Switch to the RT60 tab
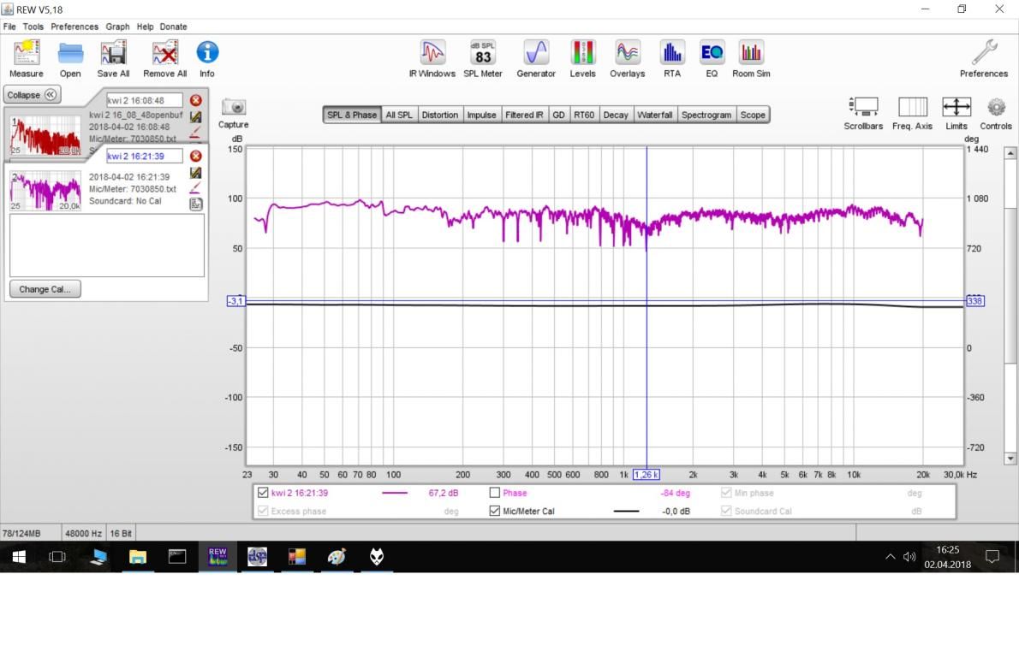This screenshot has width=1019, height=657. pyautogui.click(x=584, y=115)
